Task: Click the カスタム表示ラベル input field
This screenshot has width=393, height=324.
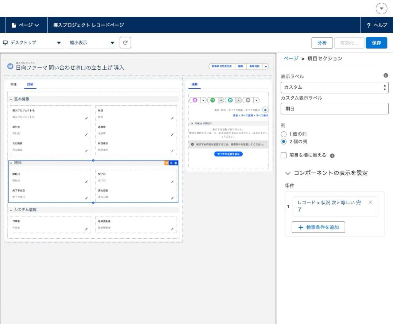Action: pos(335,109)
